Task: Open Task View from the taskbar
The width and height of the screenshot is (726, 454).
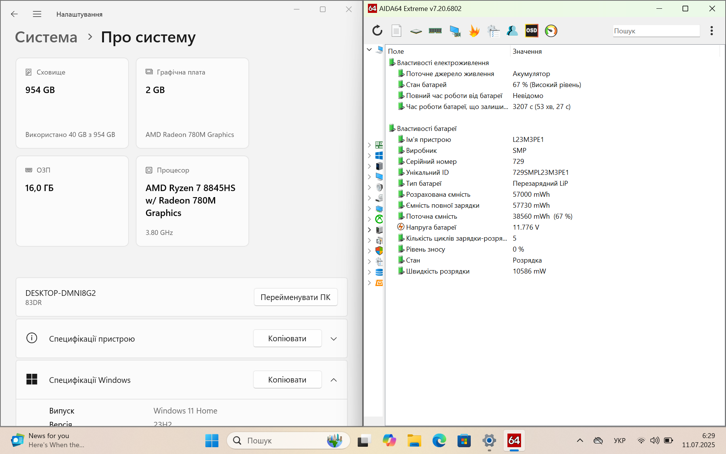Action: [364, 440]
